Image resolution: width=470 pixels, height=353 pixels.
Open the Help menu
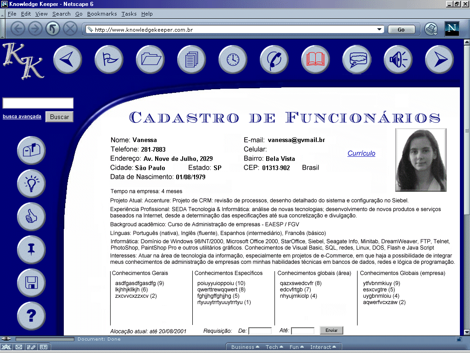click(147, 14)
